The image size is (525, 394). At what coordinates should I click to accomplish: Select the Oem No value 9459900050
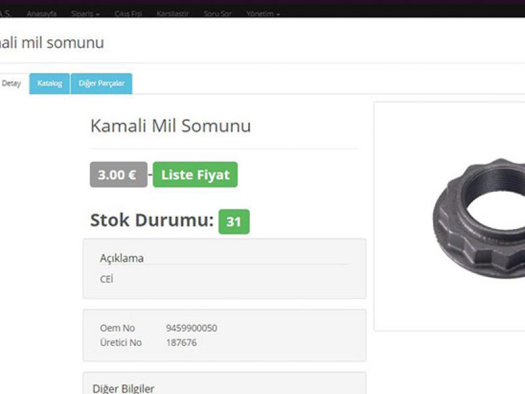pos(192,328)
